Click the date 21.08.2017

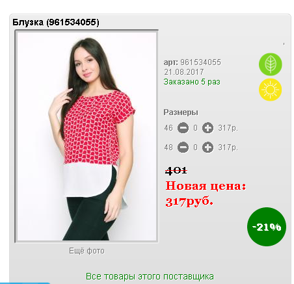184,72
